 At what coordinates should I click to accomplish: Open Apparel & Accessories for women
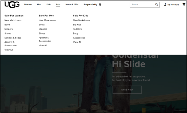click(11, 44)
